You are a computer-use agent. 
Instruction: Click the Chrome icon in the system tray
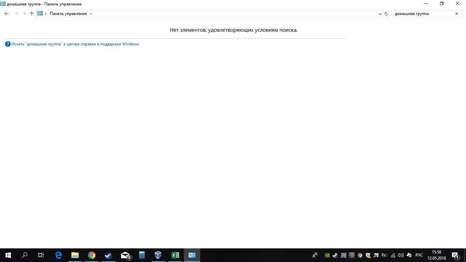[x=360, y=255]
